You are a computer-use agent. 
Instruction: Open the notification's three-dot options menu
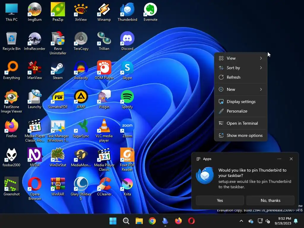click(x=279, y=159)
